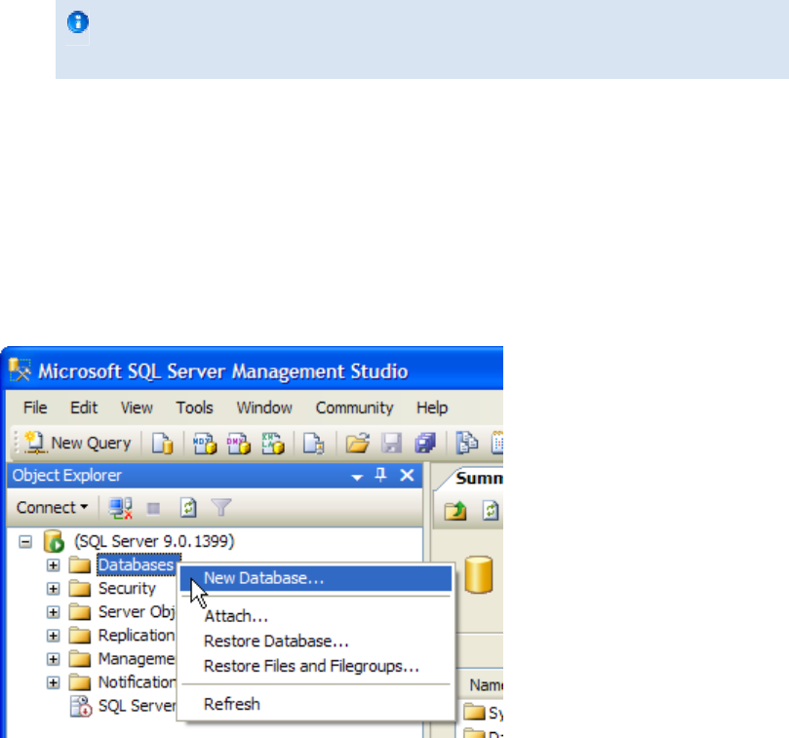Expand the Server Objects folder node
Viewport: 789px width, 738px height.
pyautogui.click(x=53, y=612)
